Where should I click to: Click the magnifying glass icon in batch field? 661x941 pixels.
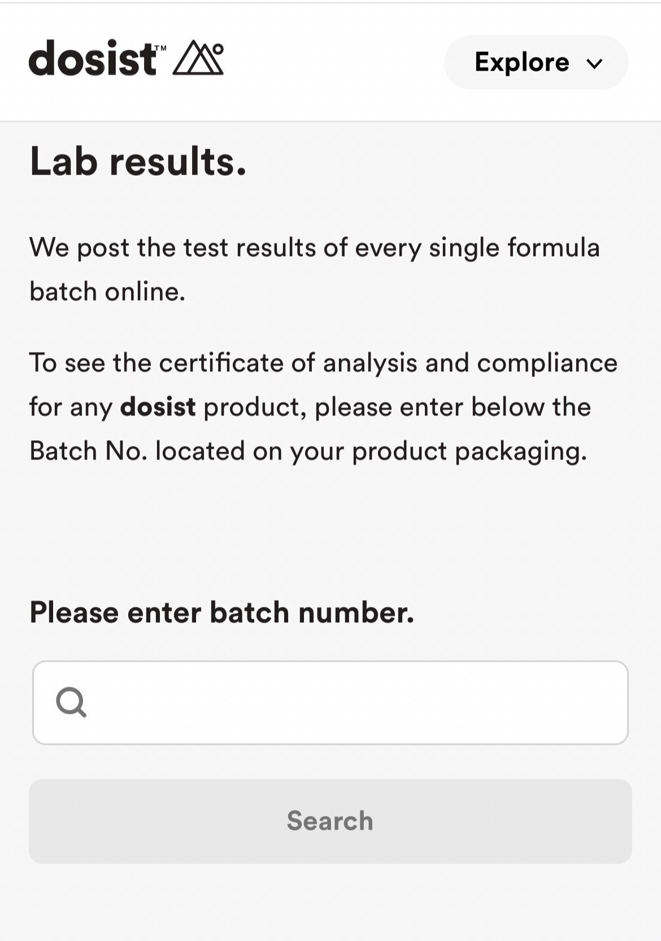[71, 703]
